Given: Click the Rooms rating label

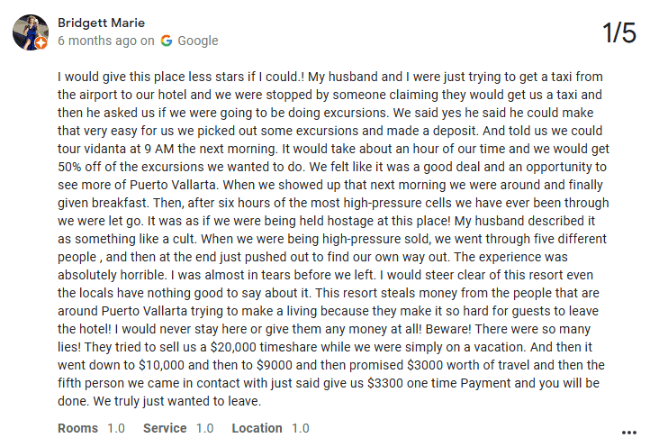Looking at the screenshot, I should pos(77,428).
